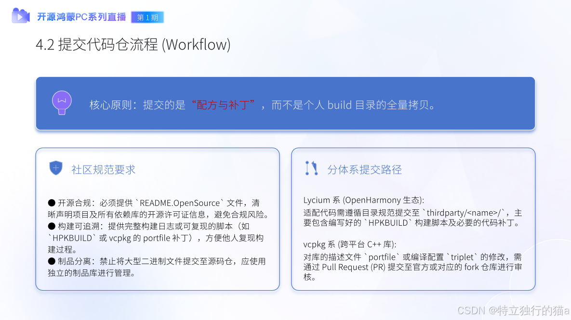This screenshot has height=320, width=571.
Task: Click the 第 1 期 badge
Action: pos(147,17)
